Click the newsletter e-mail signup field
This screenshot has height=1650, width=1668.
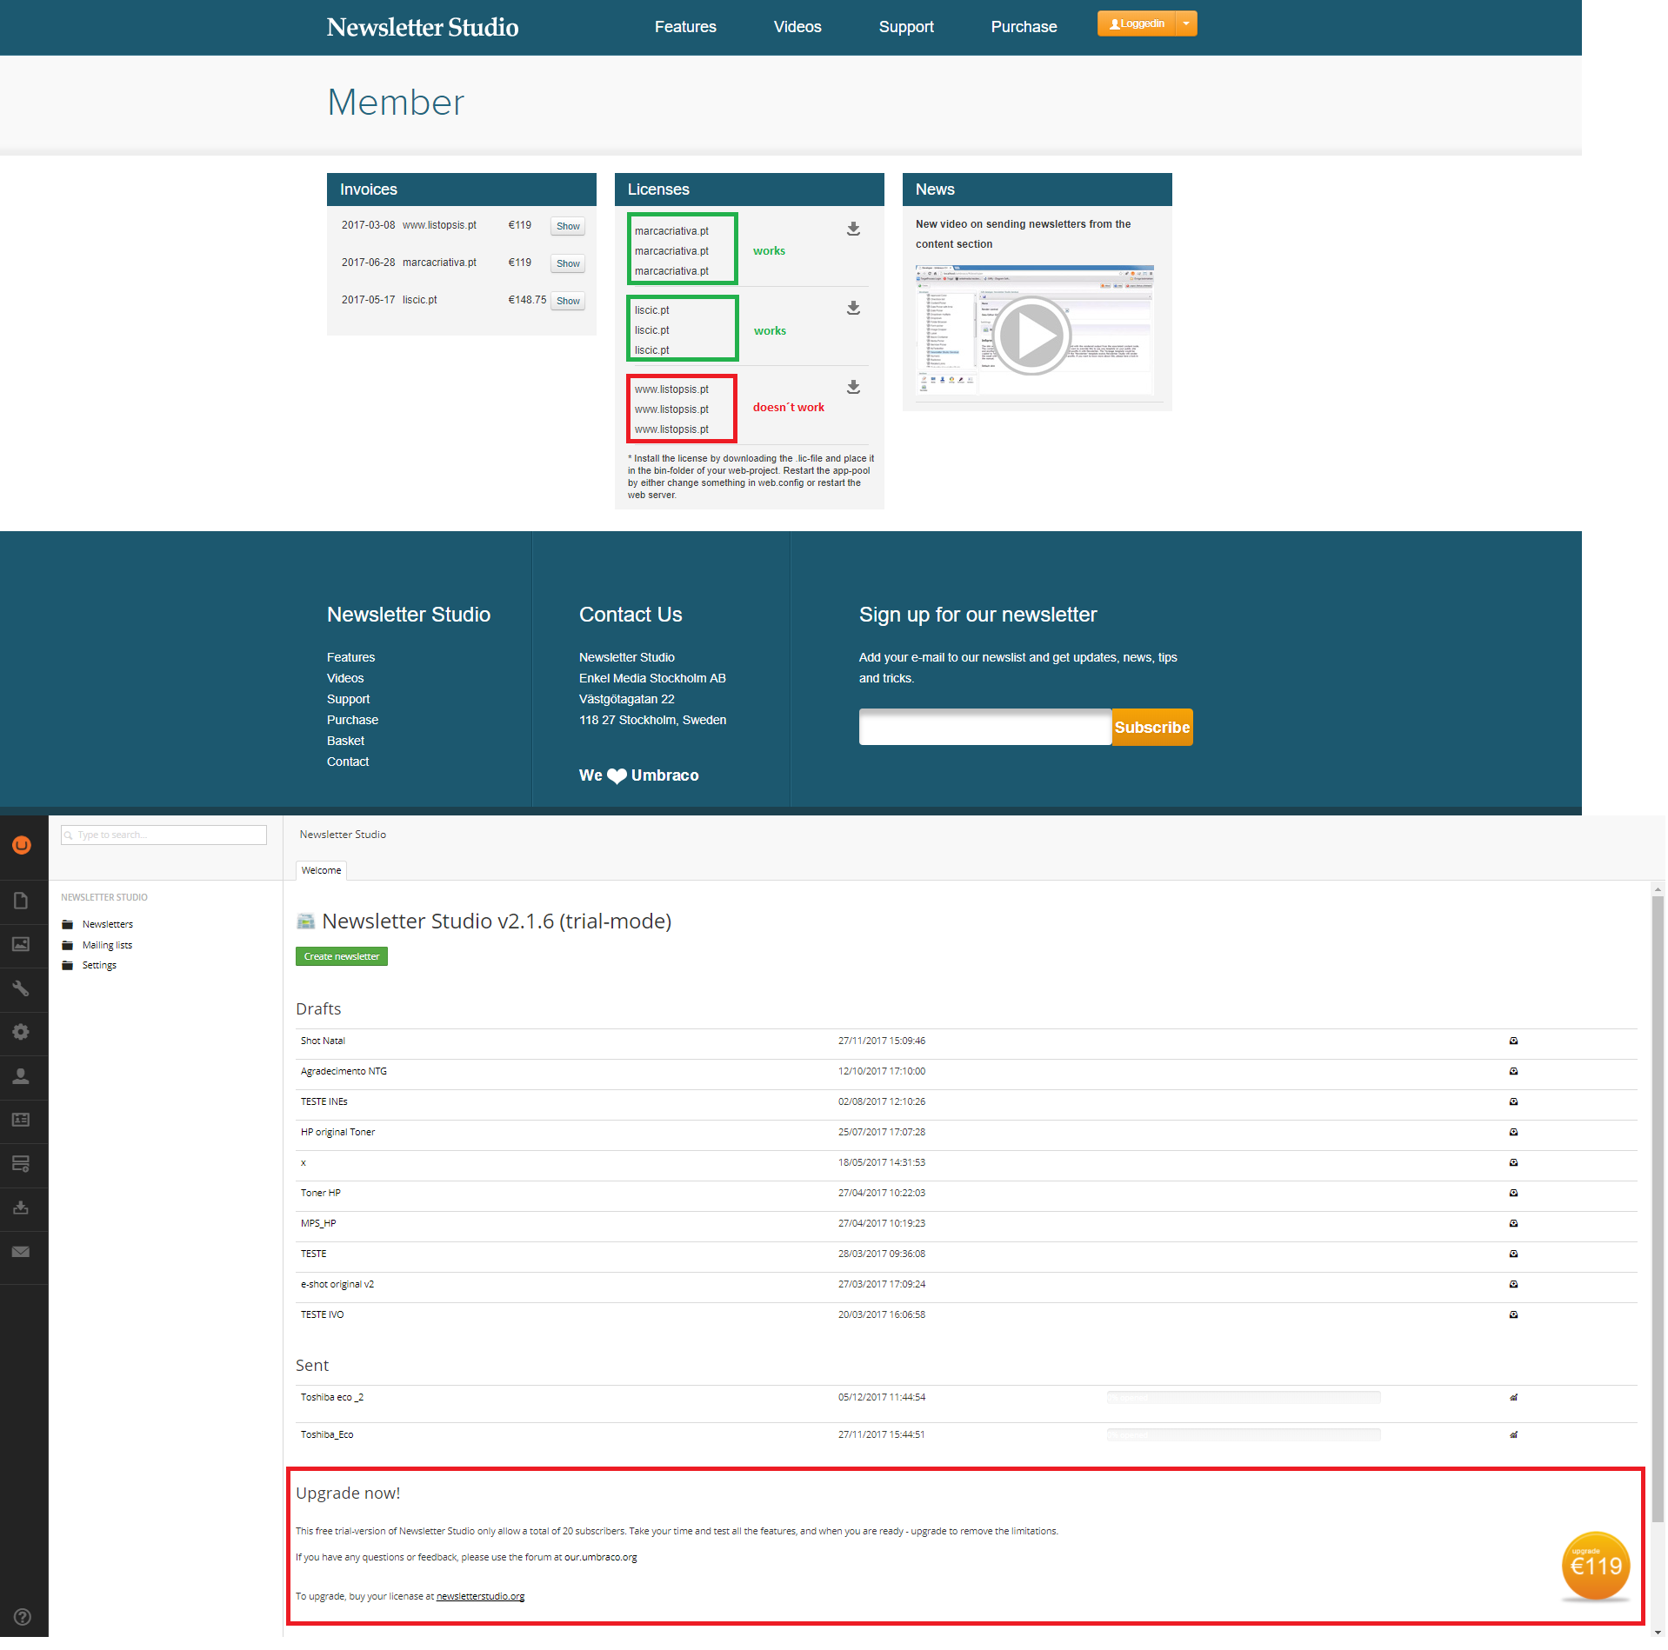click(985, 728)
